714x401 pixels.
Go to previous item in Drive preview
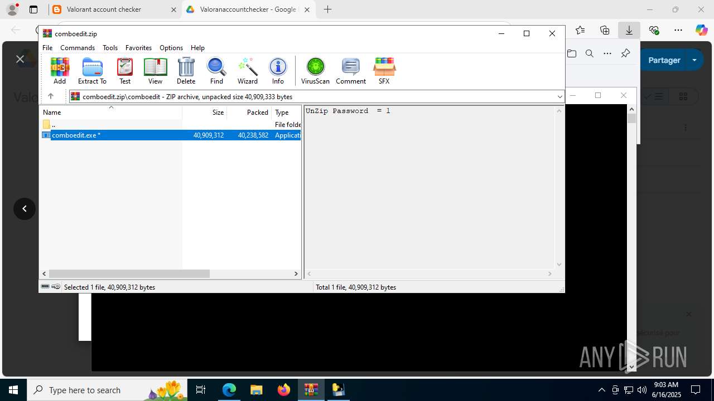(25, 209)
